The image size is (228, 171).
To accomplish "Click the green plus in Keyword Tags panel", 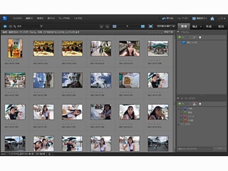I will point(180,104).
